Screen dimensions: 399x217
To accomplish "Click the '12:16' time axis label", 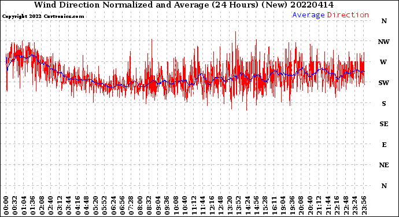I will (212, 205).
